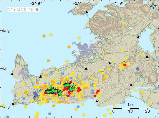Select the triangle station beside the large lake
Image resolution: width=159 pixels, height=118 pixels.
click(138, 37)
